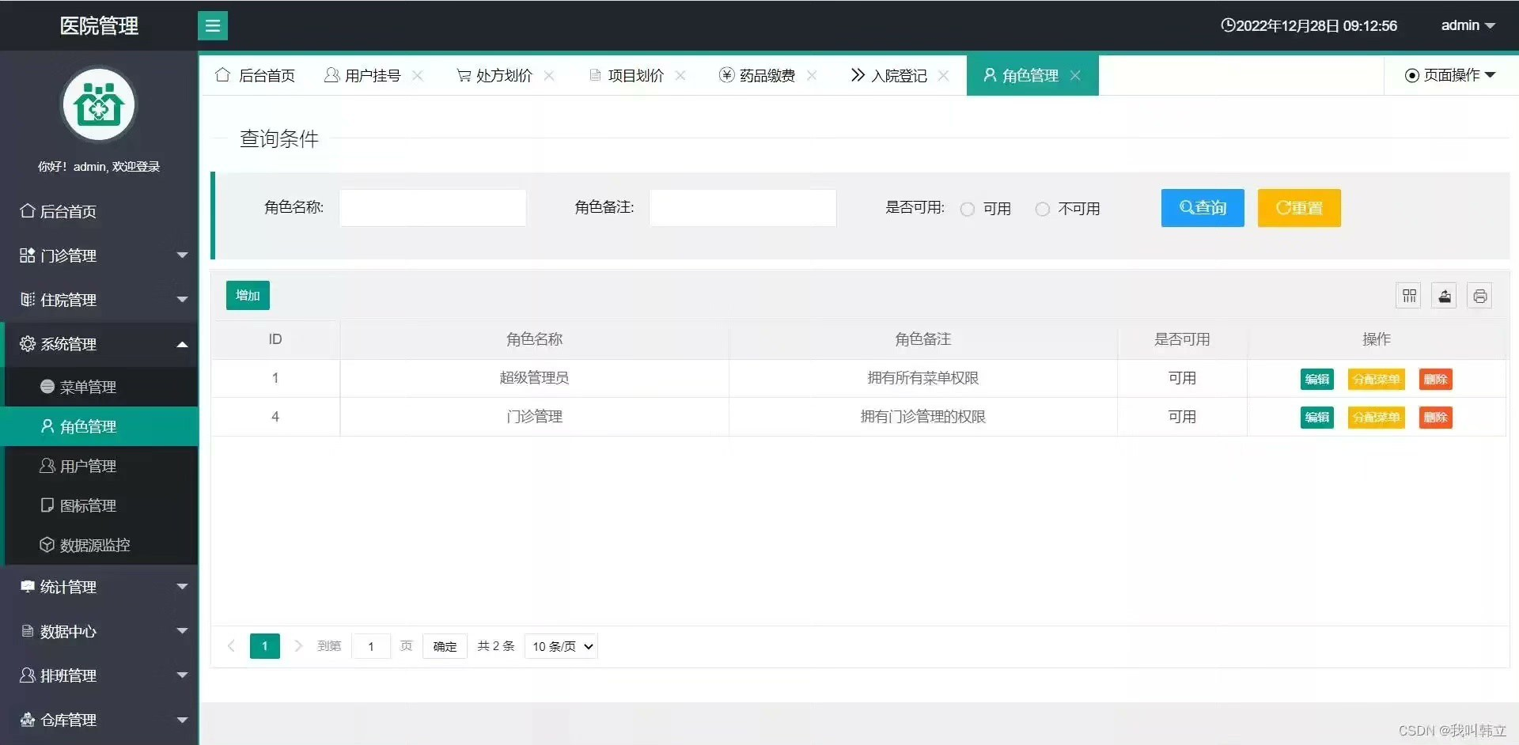Image resolution: width=1519 pixels, height=745 pixels.
Task: Click 编辑 for 门诊管理 row
Action: (x=1317, y=418)
